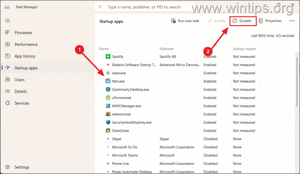The width and height of the screenshot is (300, 174).
Task: Click the networx.exe icon
Action: point(108,114)
